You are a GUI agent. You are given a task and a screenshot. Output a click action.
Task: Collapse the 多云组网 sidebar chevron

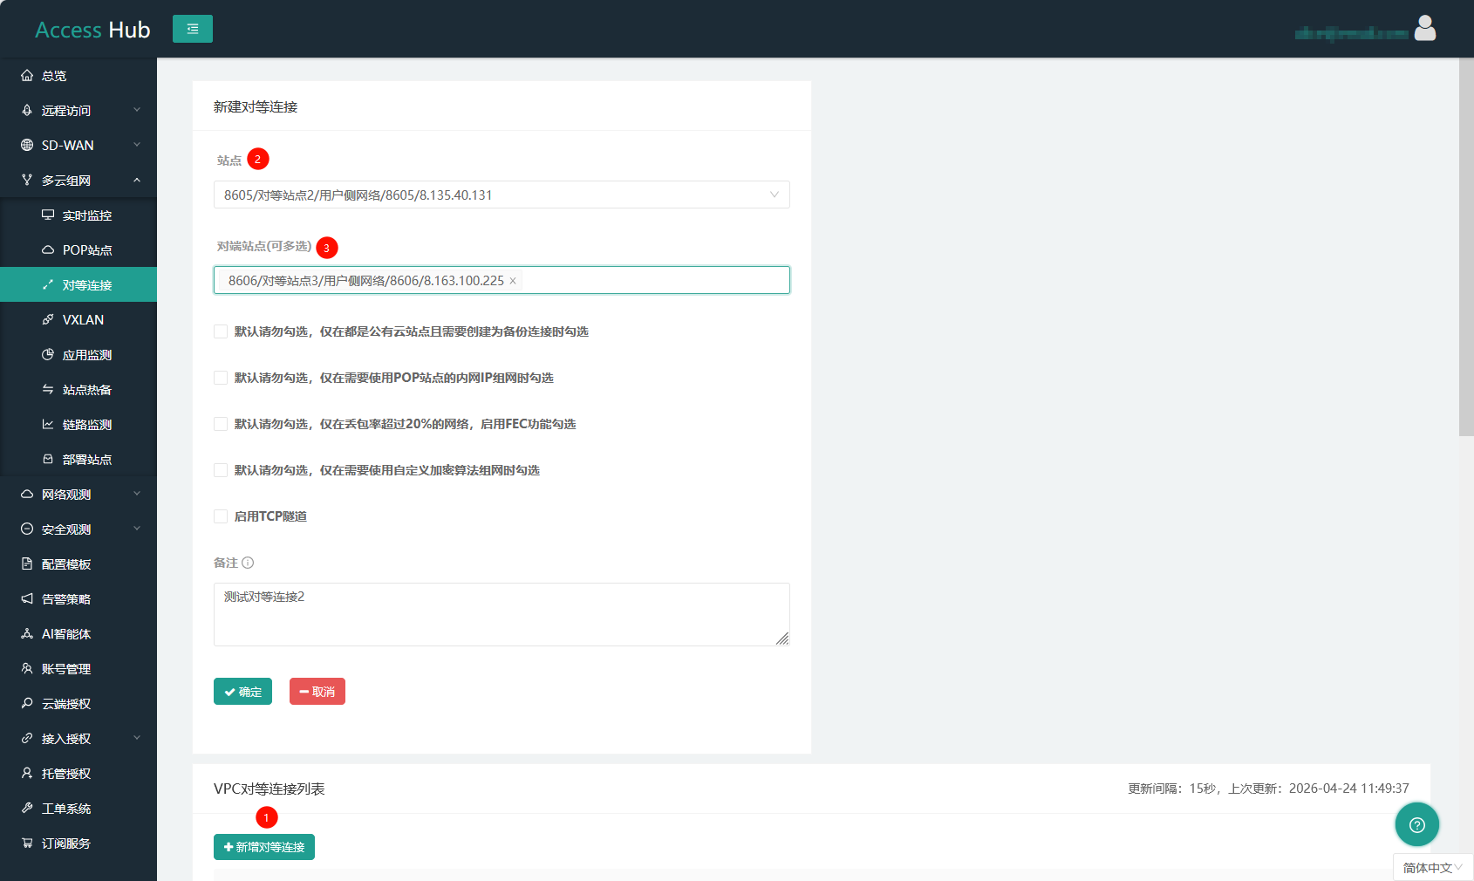tap(137, 180)
